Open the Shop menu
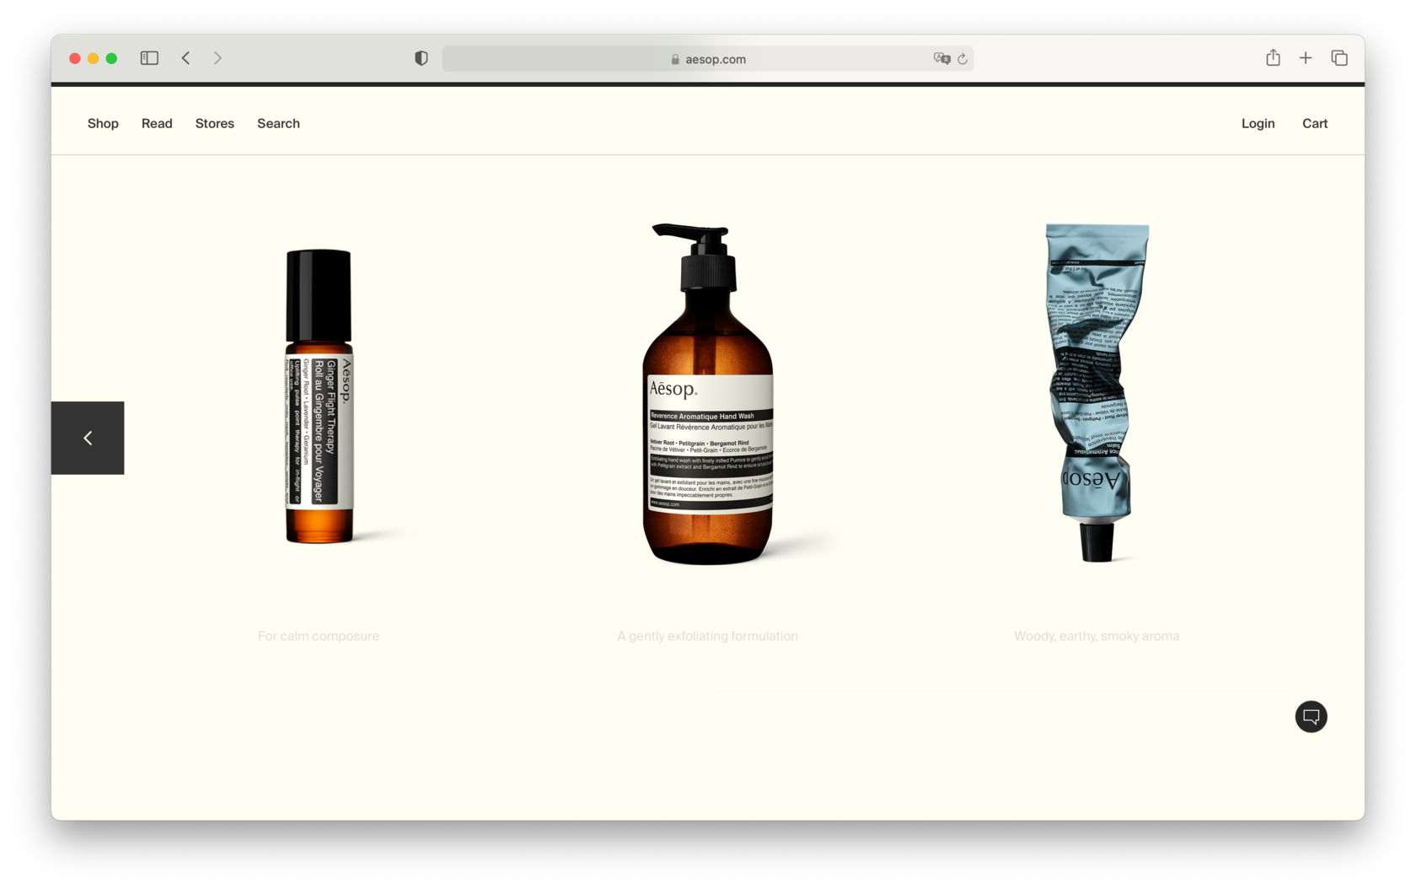Image resolution: width=1416 pixels, height=888 pixels. (103, 123)
